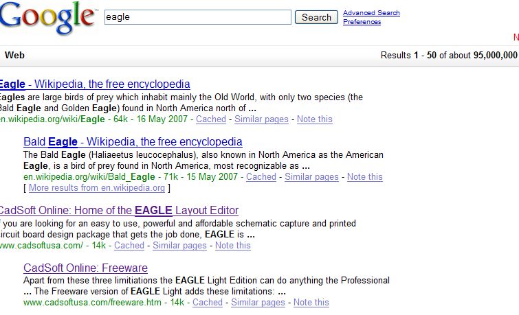
Task: Open Cached link for the Bald_Eagle result
Action: [261, 177]
